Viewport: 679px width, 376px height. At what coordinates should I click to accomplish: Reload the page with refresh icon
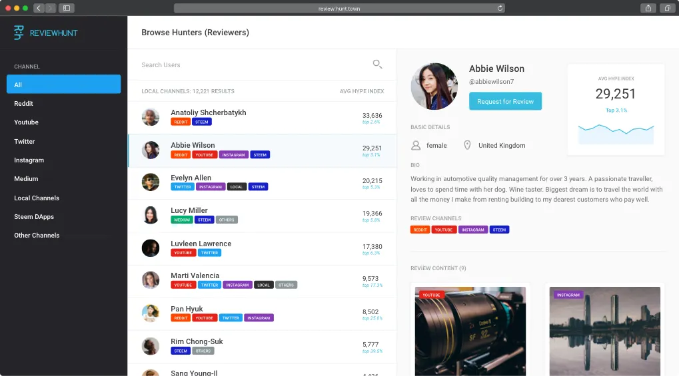point(500,8)
